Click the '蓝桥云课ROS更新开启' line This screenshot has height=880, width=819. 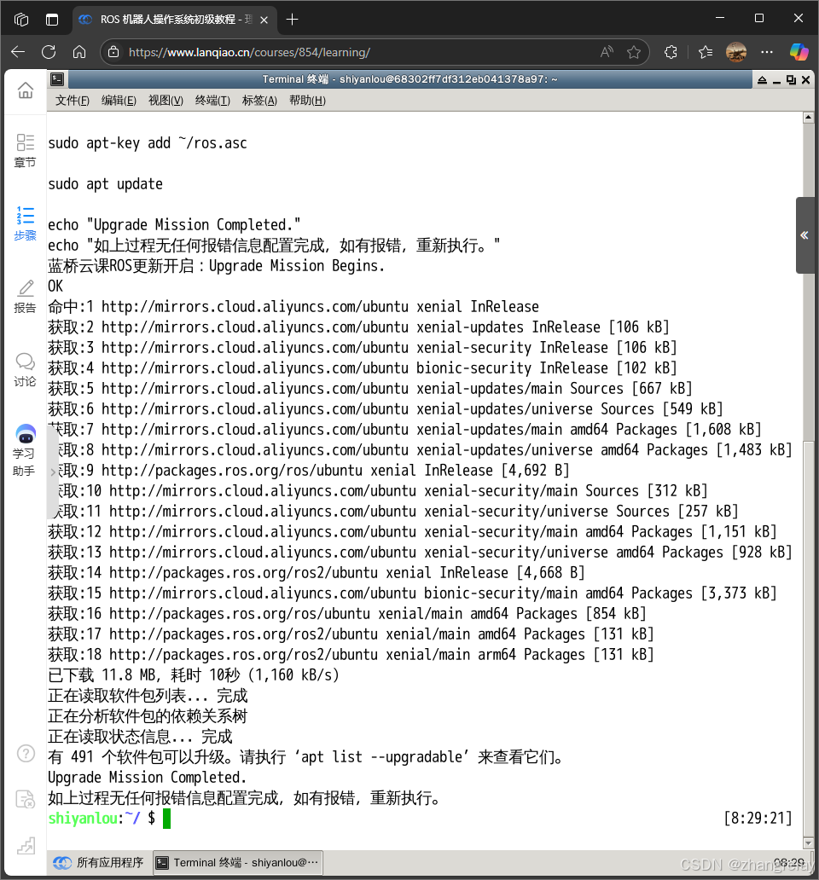(x=216, y=266)
